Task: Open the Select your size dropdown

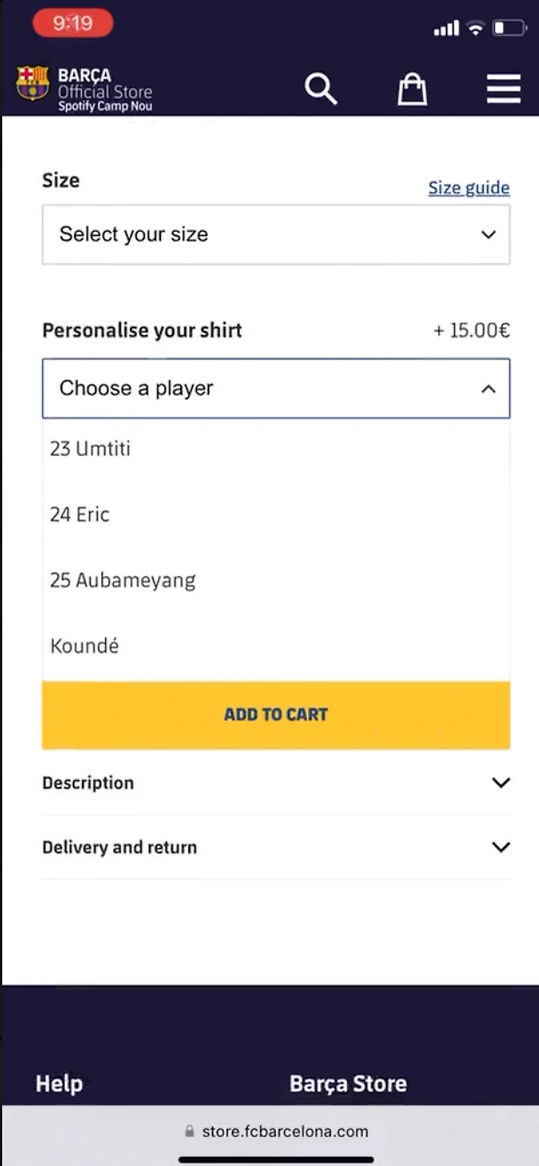Action: click(276, 235)
